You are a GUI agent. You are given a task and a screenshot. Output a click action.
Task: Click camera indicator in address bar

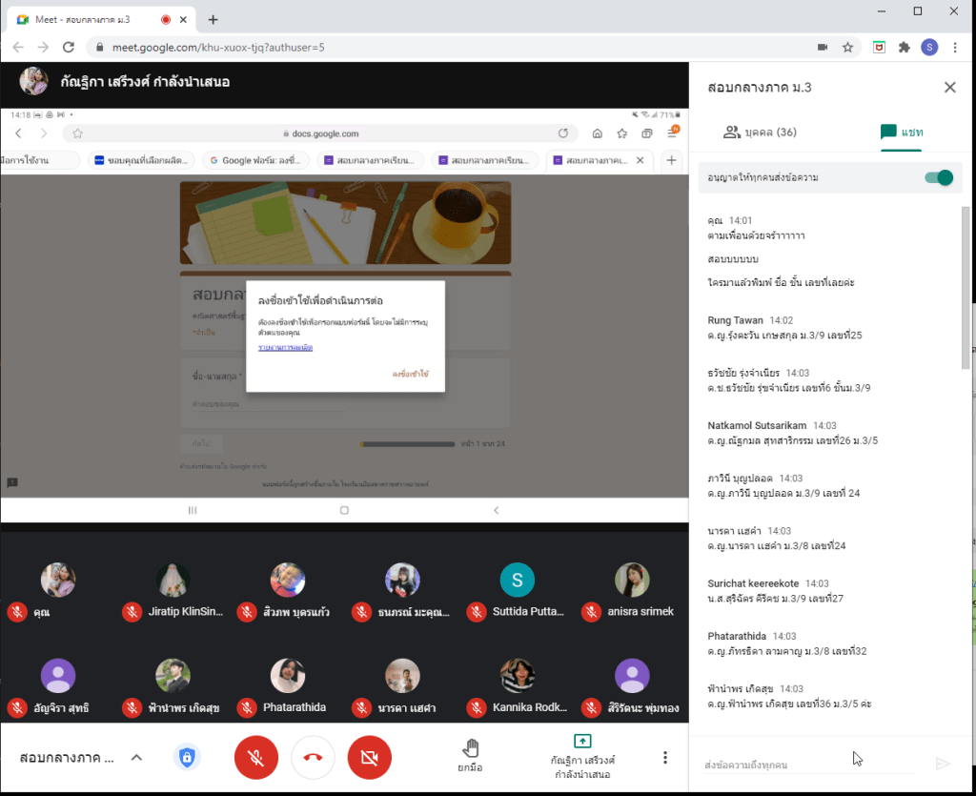pyautogui.click(x=822, y=47)
